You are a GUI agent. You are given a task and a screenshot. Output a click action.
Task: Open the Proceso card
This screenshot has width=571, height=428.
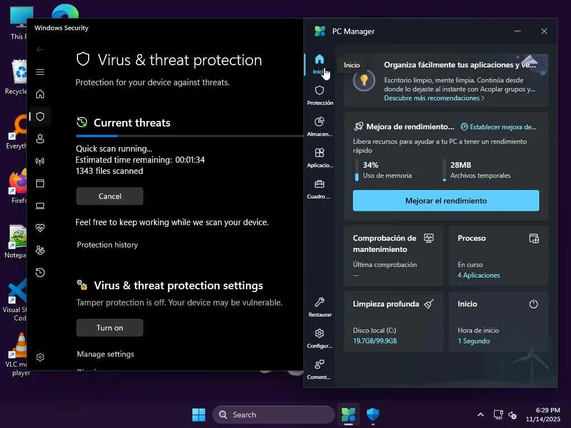coord(498,256)
